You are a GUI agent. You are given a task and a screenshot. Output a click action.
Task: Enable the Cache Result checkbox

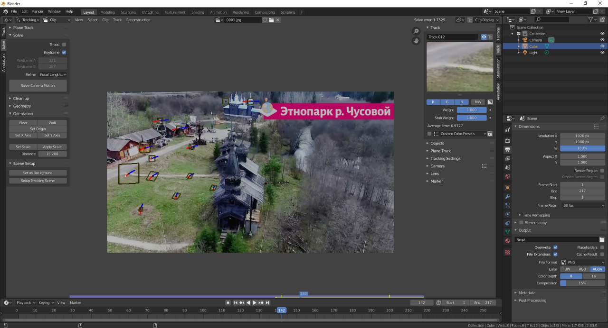tap(602, 255)
